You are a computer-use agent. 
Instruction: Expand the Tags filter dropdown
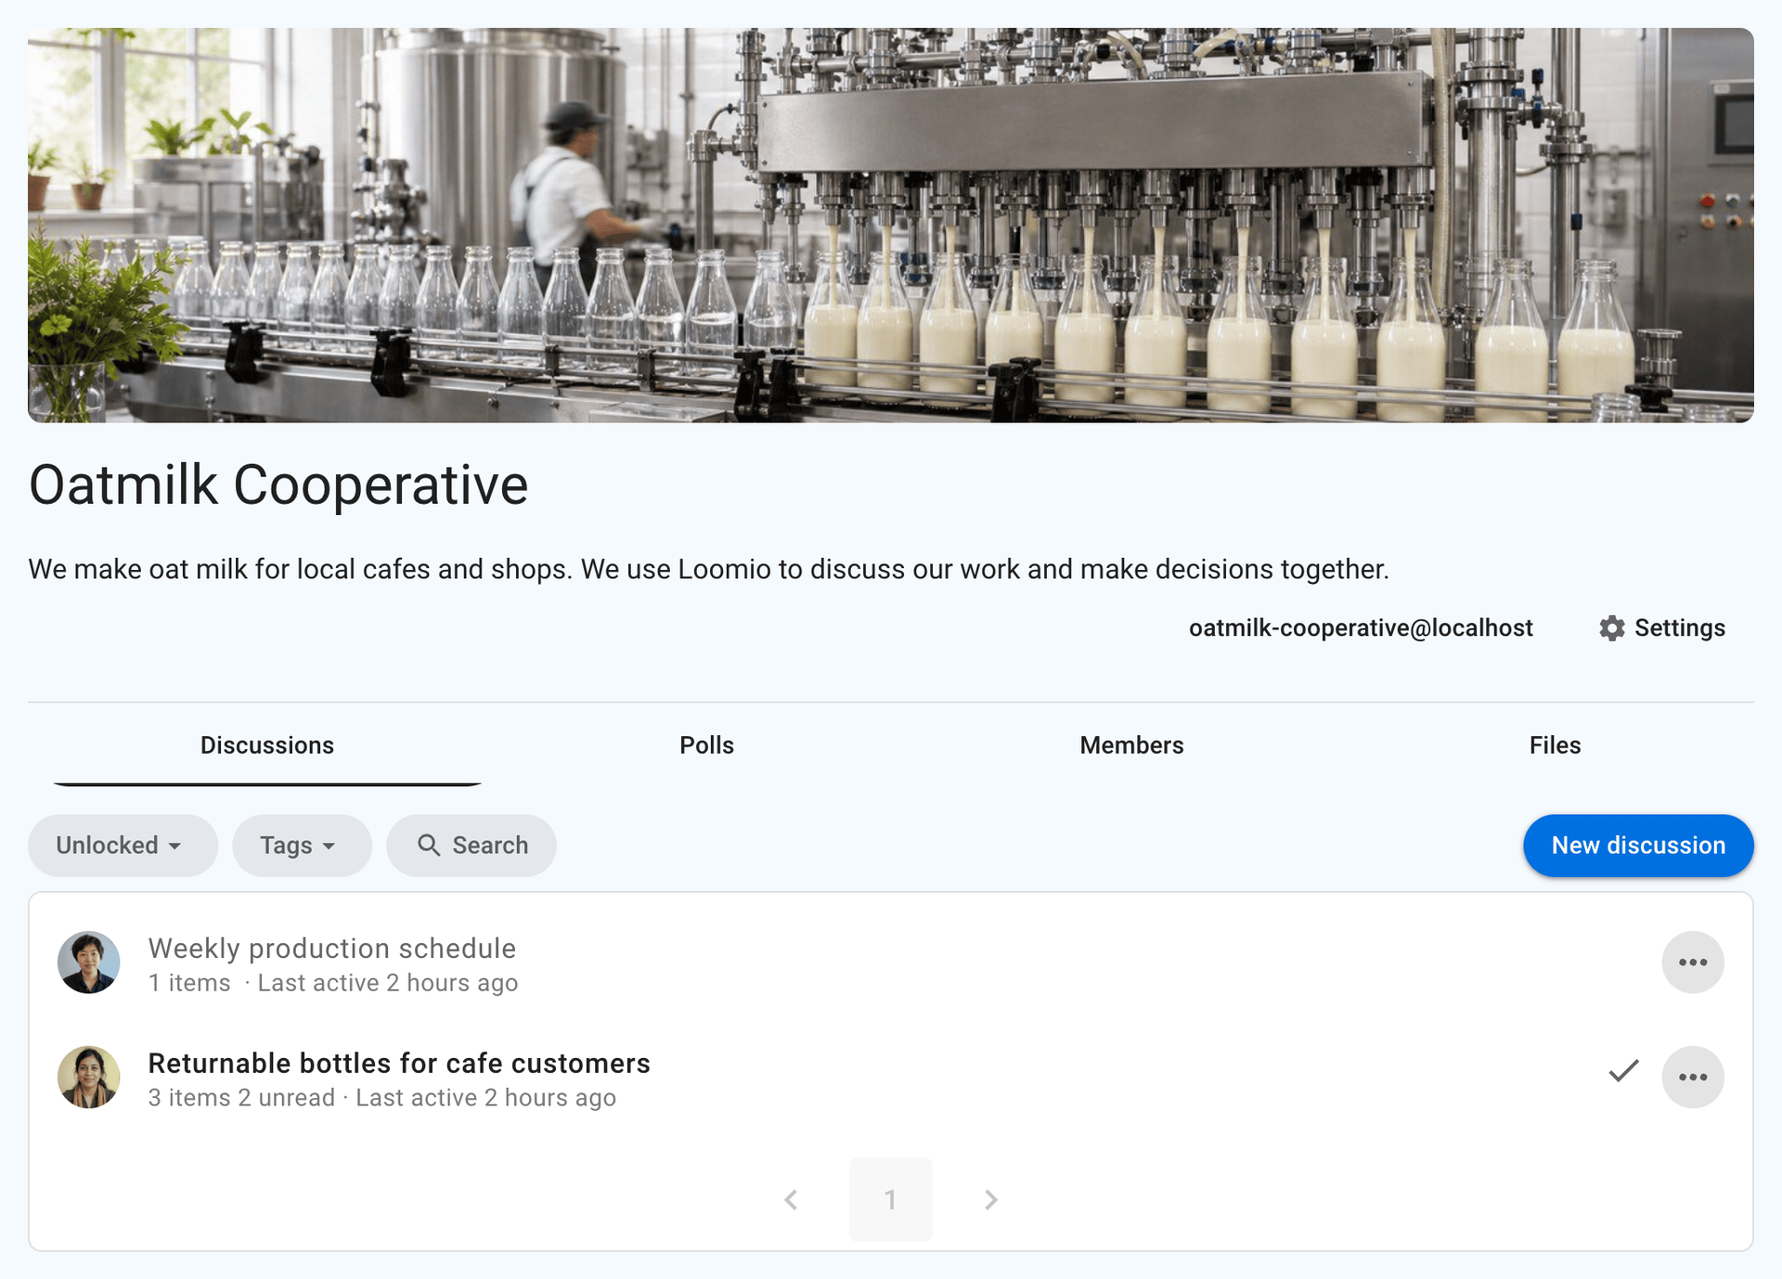tap(302, 845)
